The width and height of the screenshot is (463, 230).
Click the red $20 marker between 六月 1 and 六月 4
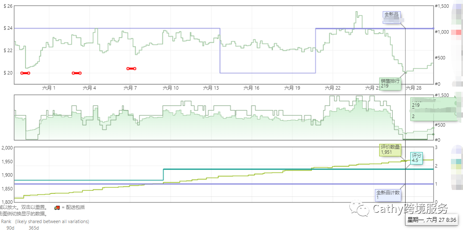point(76,73)
